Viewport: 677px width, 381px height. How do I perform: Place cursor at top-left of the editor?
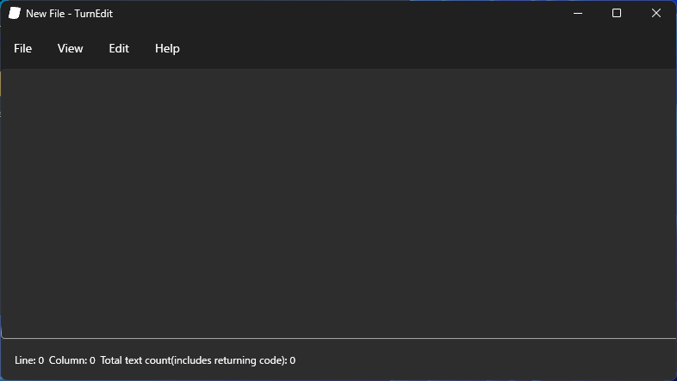pos(7,76)
